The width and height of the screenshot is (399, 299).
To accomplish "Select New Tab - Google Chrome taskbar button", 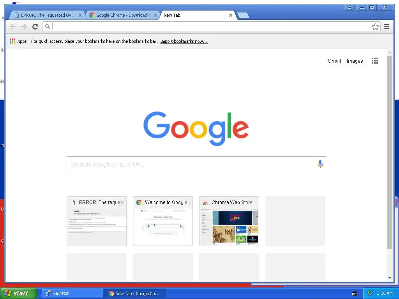I will point(135,294).
